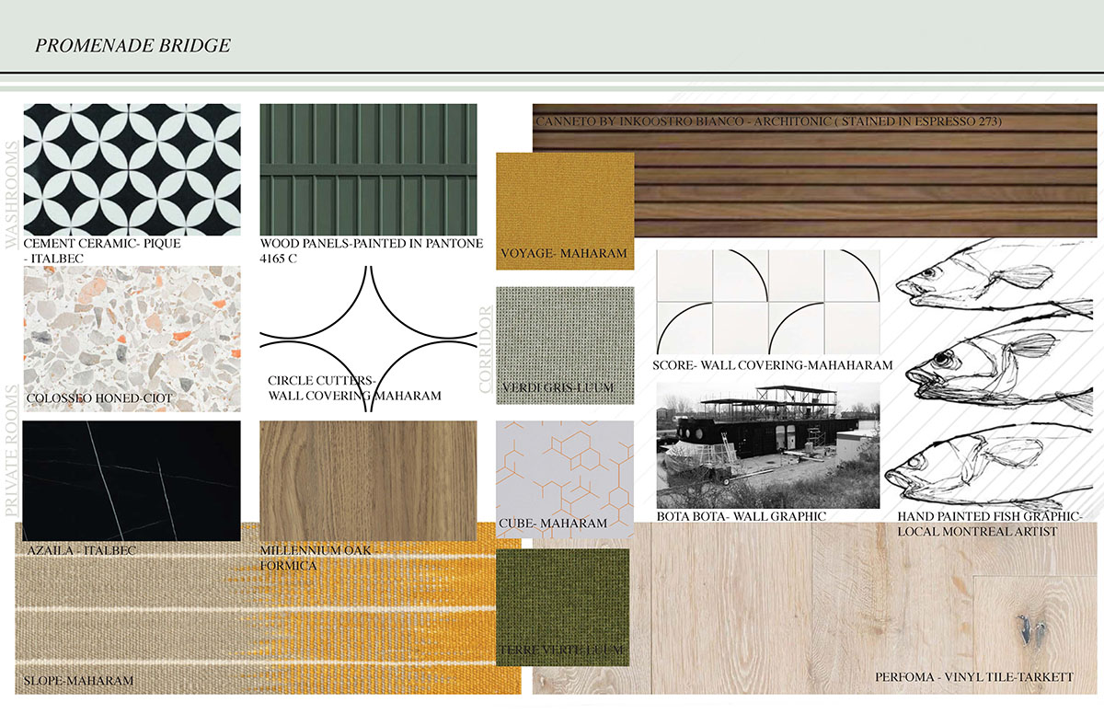Pick the mustard Voyage fabric swatch
Screen dimensions: 1104x714
tap(565, 211)
